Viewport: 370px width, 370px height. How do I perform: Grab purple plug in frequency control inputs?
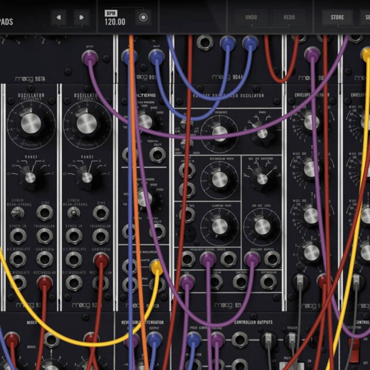pyautogui.click(x=208, y=259)
